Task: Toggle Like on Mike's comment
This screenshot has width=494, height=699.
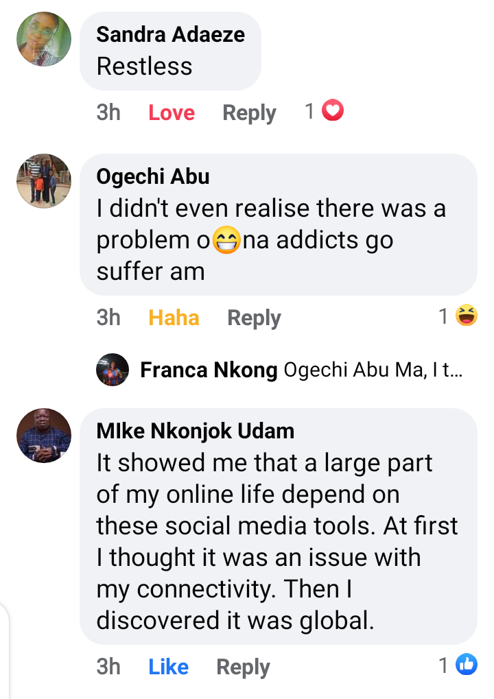Action: coord(168,667)
